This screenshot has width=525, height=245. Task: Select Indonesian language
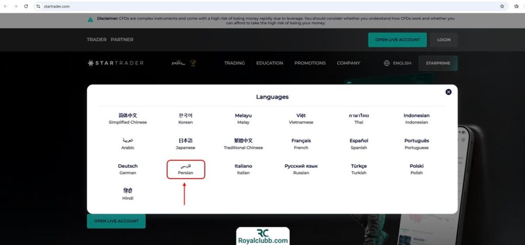[416, 119]
